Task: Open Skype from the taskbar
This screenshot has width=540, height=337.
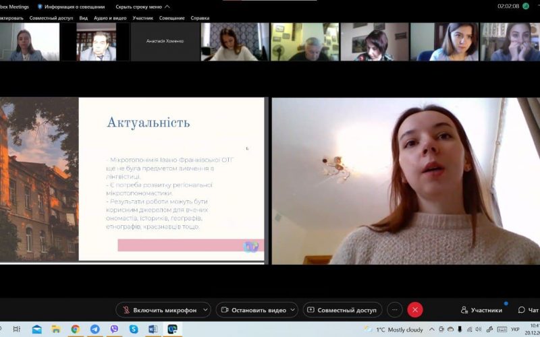Action: (134, 330)
